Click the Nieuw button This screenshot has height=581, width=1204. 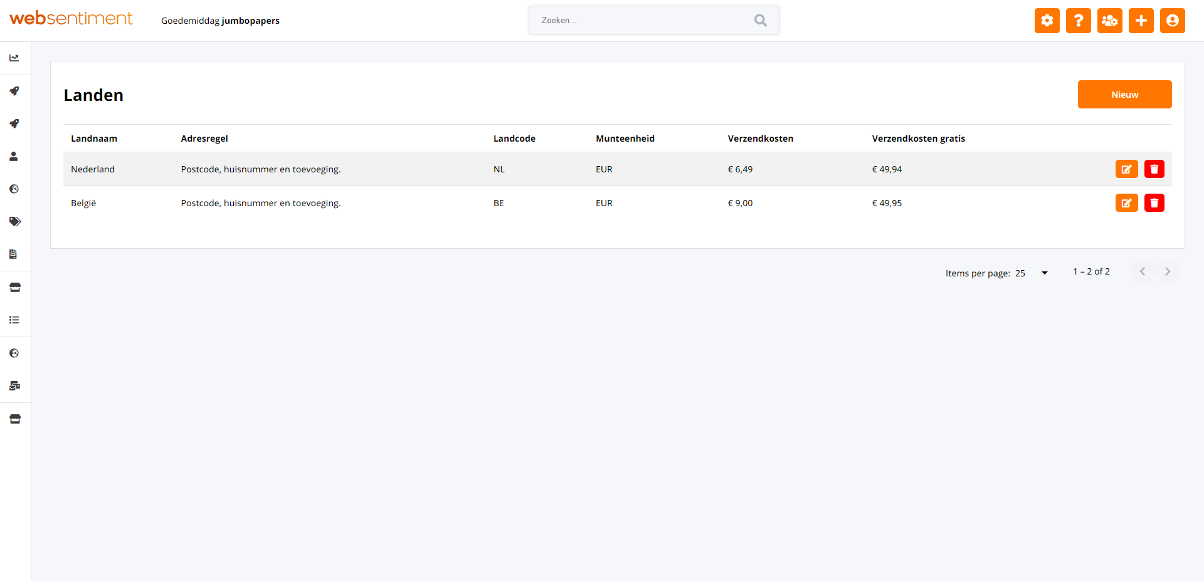[x=1124, y=95]
